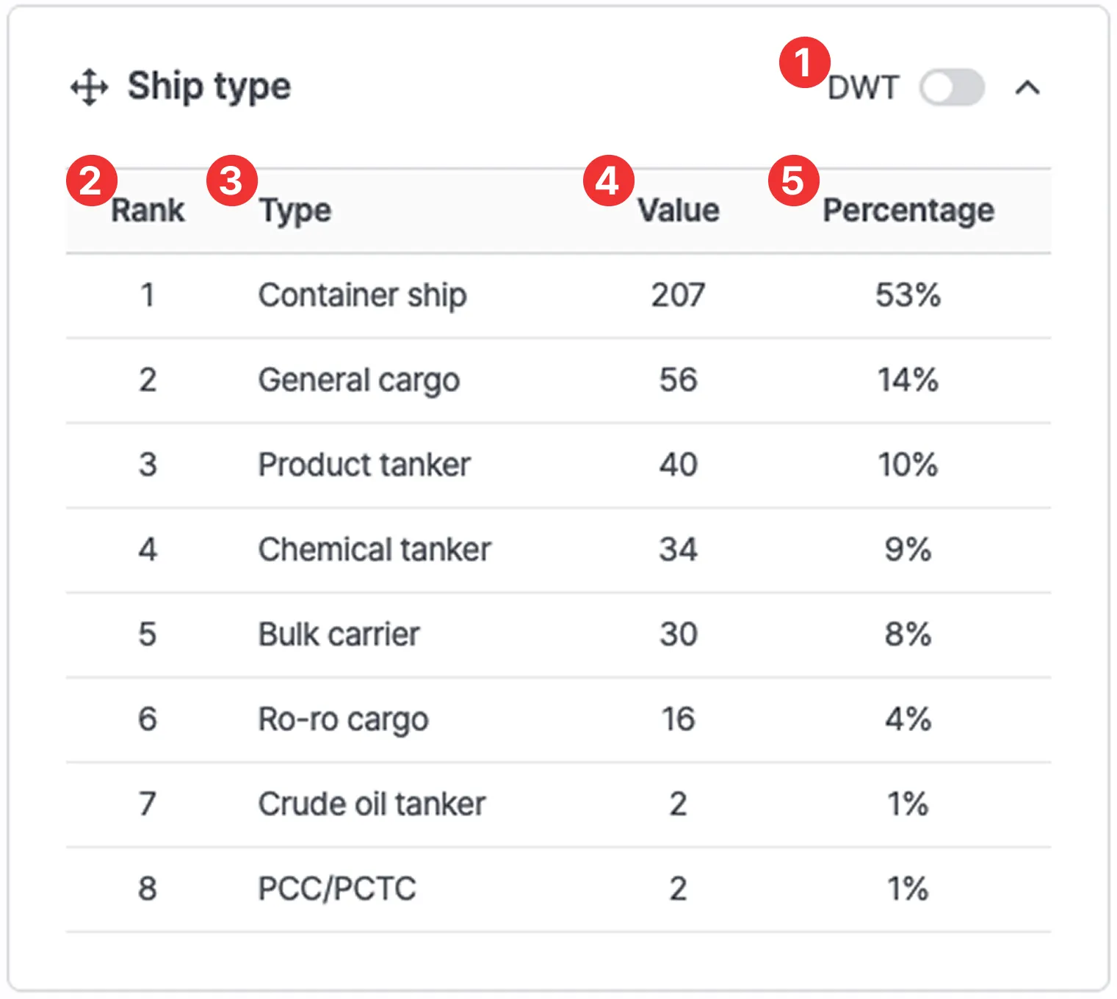Click the PCC/PCTC row
This screenshot has height=999, width=1117.
click(x=337, y=889)
